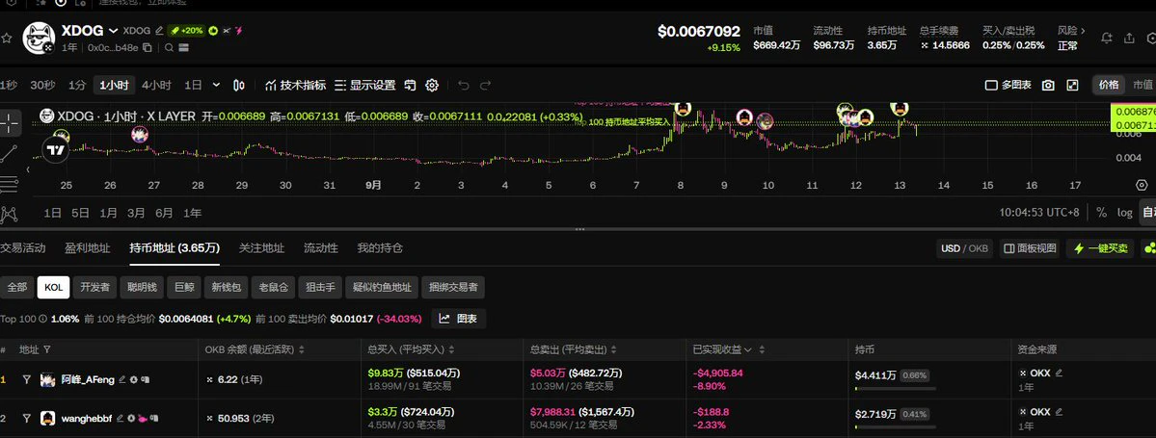Filter holders by 巨鲸
The height and width of the screenshot is (438, 1156).
(184, 288)
